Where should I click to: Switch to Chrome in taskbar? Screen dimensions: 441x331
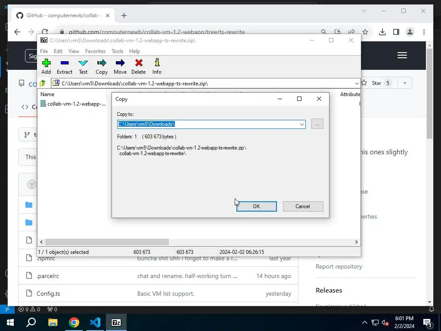tap(74, 322)
